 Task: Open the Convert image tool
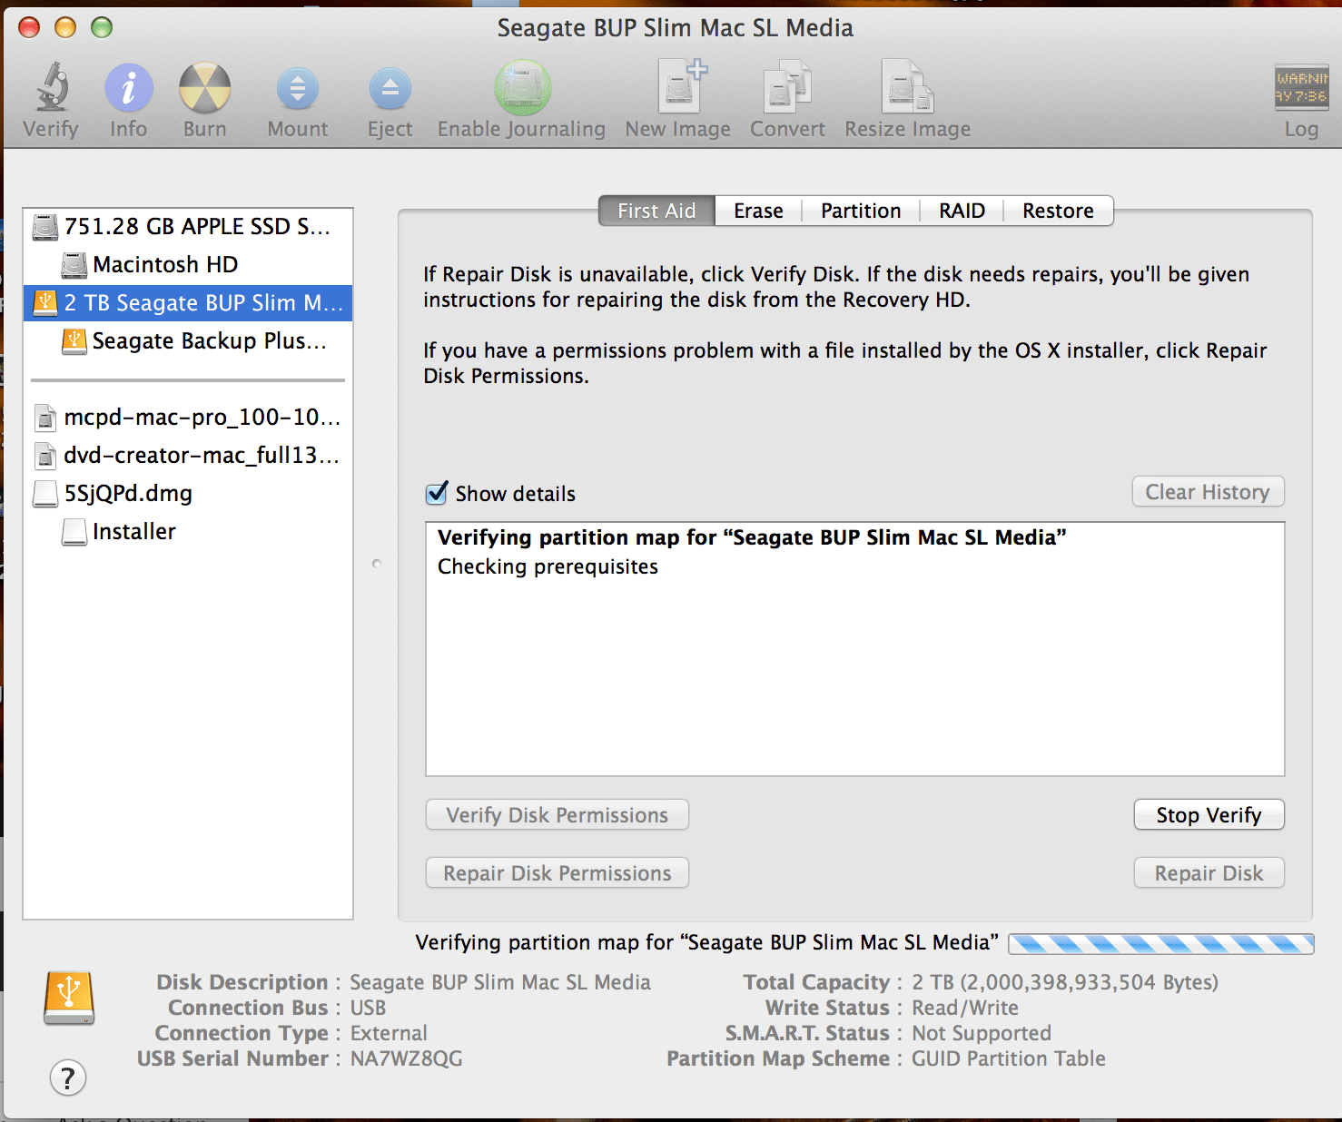click(x=786, y=91)
